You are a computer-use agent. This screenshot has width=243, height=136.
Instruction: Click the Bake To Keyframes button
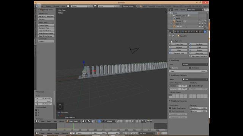tap(46, 36)
